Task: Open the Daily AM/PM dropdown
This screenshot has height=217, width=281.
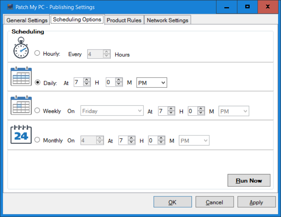Action: (x=152, y=82)
